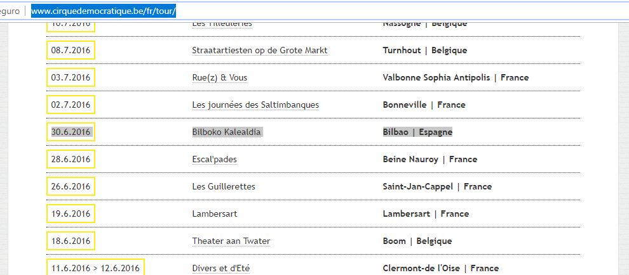Click the 26.6.2016 date box
629x275 pixels.
pos(71,186)
